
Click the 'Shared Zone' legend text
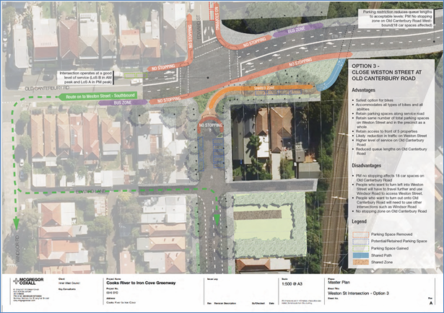382,262
